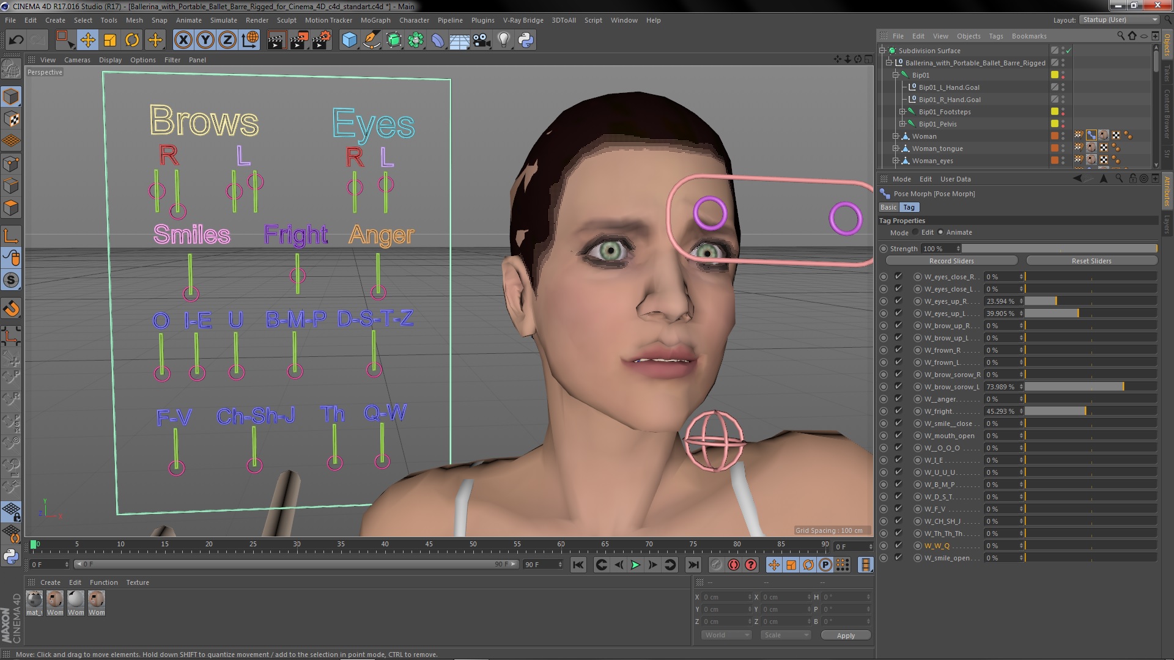Viewport: 1174px width, 660px height.
Task: Expand the Woman object node
Action: tap(896, 136)
